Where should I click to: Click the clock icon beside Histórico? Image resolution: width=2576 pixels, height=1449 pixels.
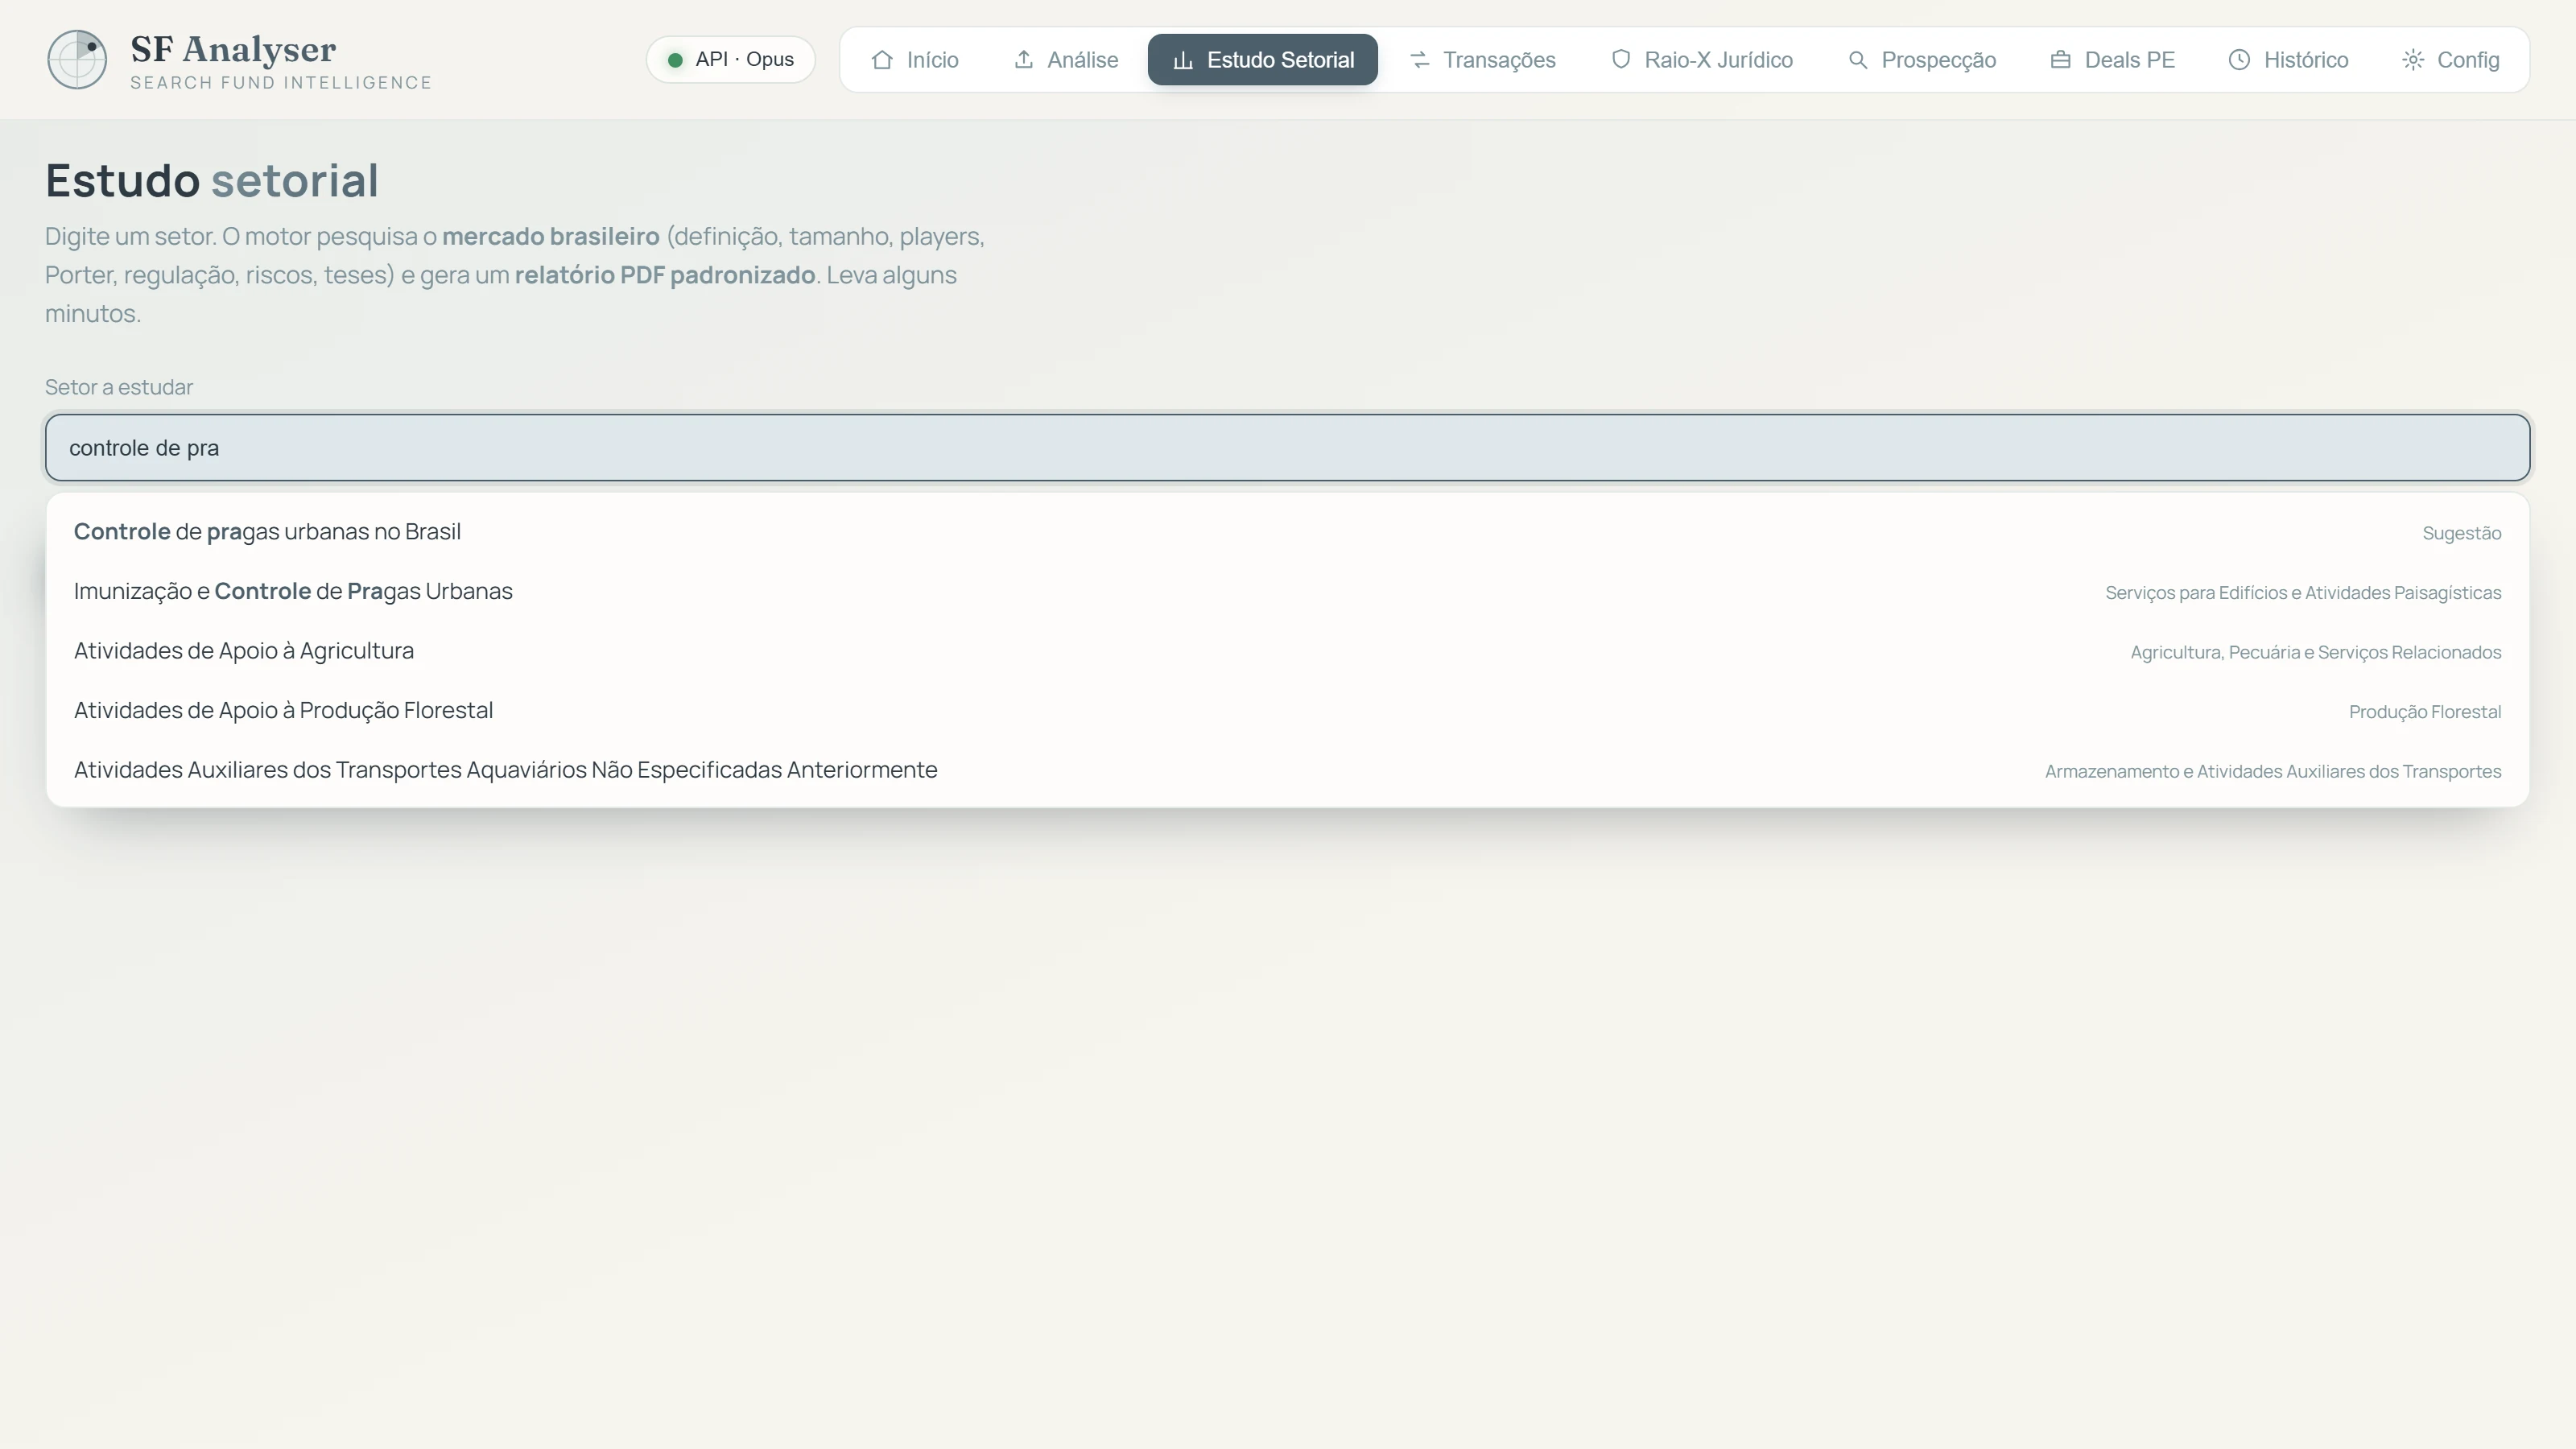pos(2239,60)
